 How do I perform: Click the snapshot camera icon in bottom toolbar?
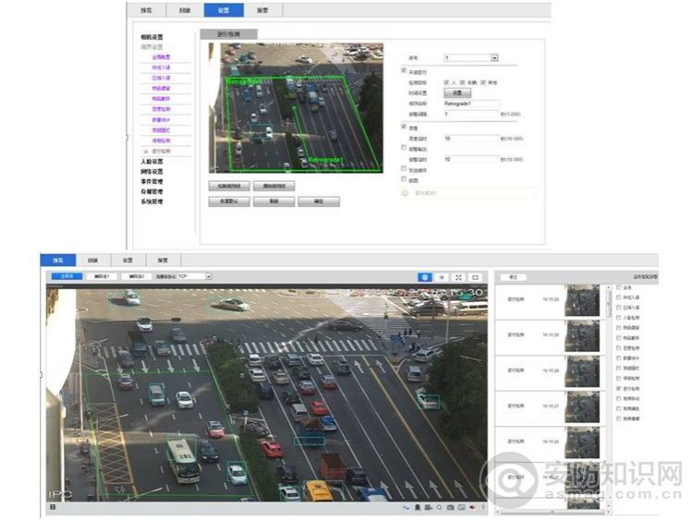pyautogui.click(x=449, y=507)
